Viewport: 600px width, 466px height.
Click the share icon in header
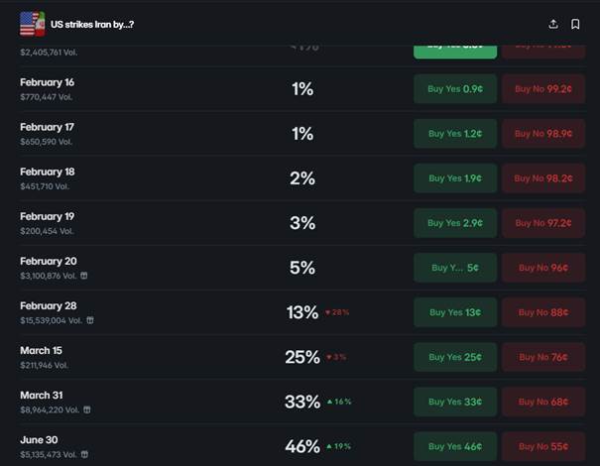click(553, 24)
